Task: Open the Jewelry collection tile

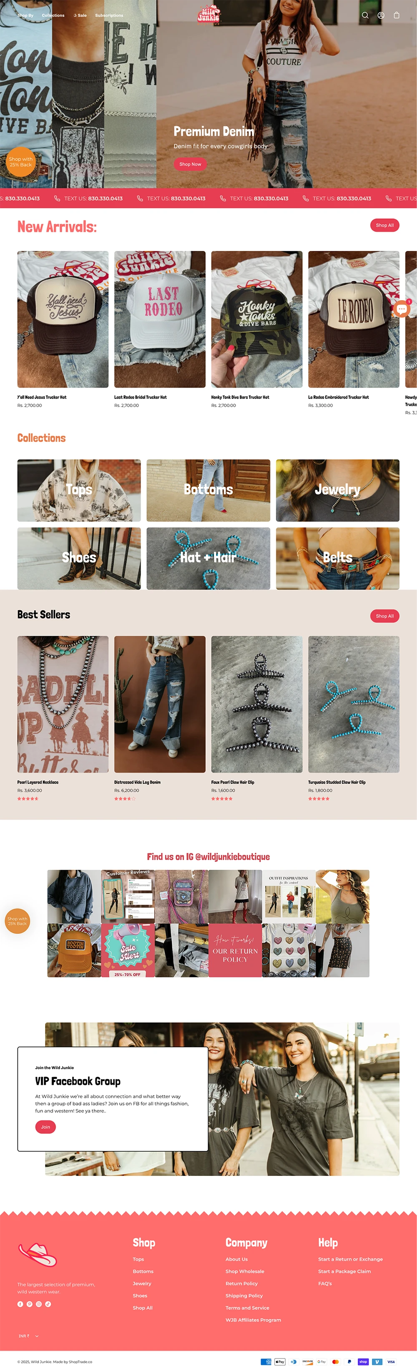Action: 338,490
